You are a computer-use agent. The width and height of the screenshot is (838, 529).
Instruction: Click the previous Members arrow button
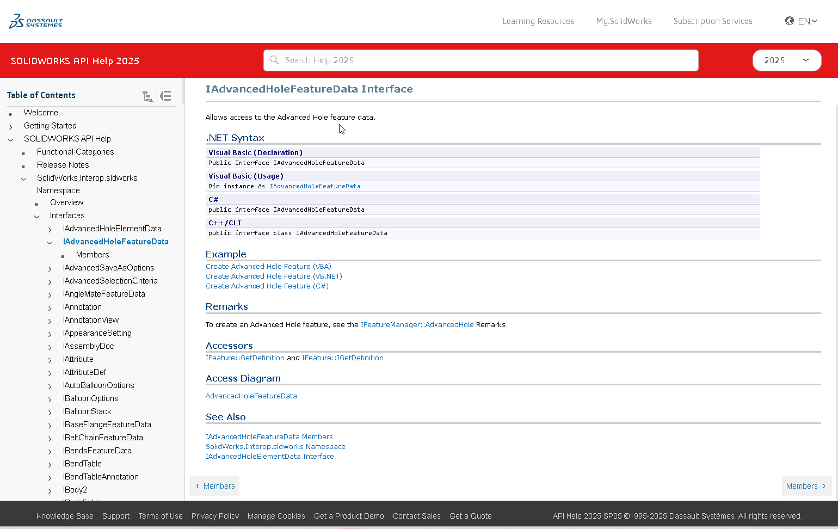point(214,486)
